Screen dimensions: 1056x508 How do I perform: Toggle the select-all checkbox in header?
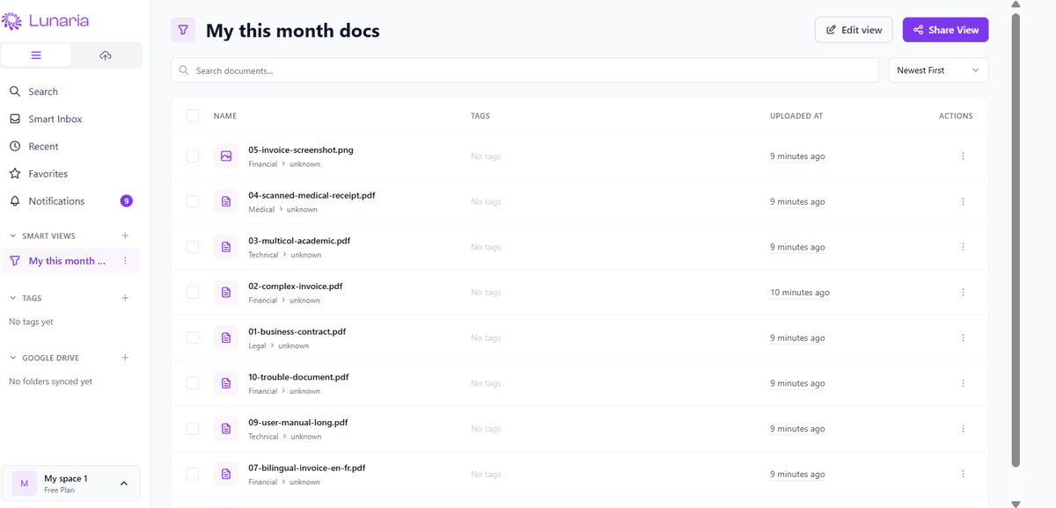[x=193, y=115]
